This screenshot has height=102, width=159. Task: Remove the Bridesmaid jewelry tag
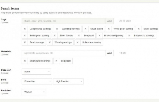(99, 36)
